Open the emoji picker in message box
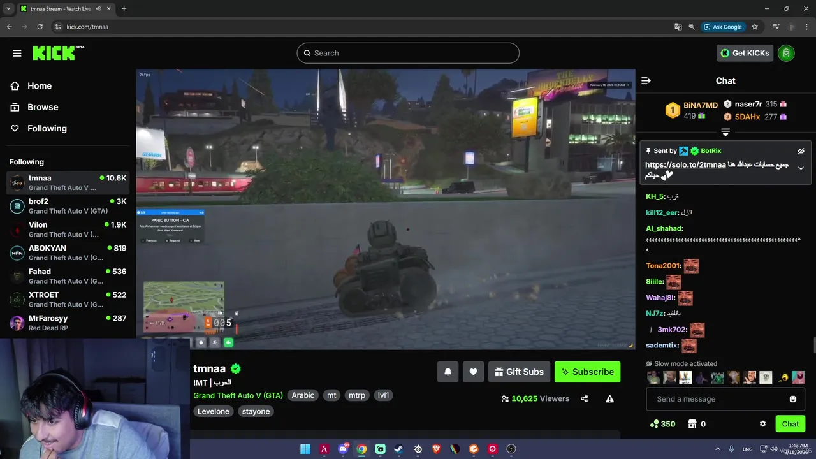The height and width of the screenshot is (459, 816). click(793, 399)
